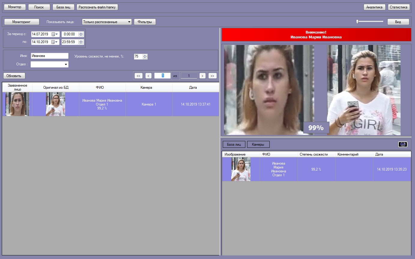Open the calendar picker for the end date
Viewport: 415px width, 259px height.
tap(53, 42)
